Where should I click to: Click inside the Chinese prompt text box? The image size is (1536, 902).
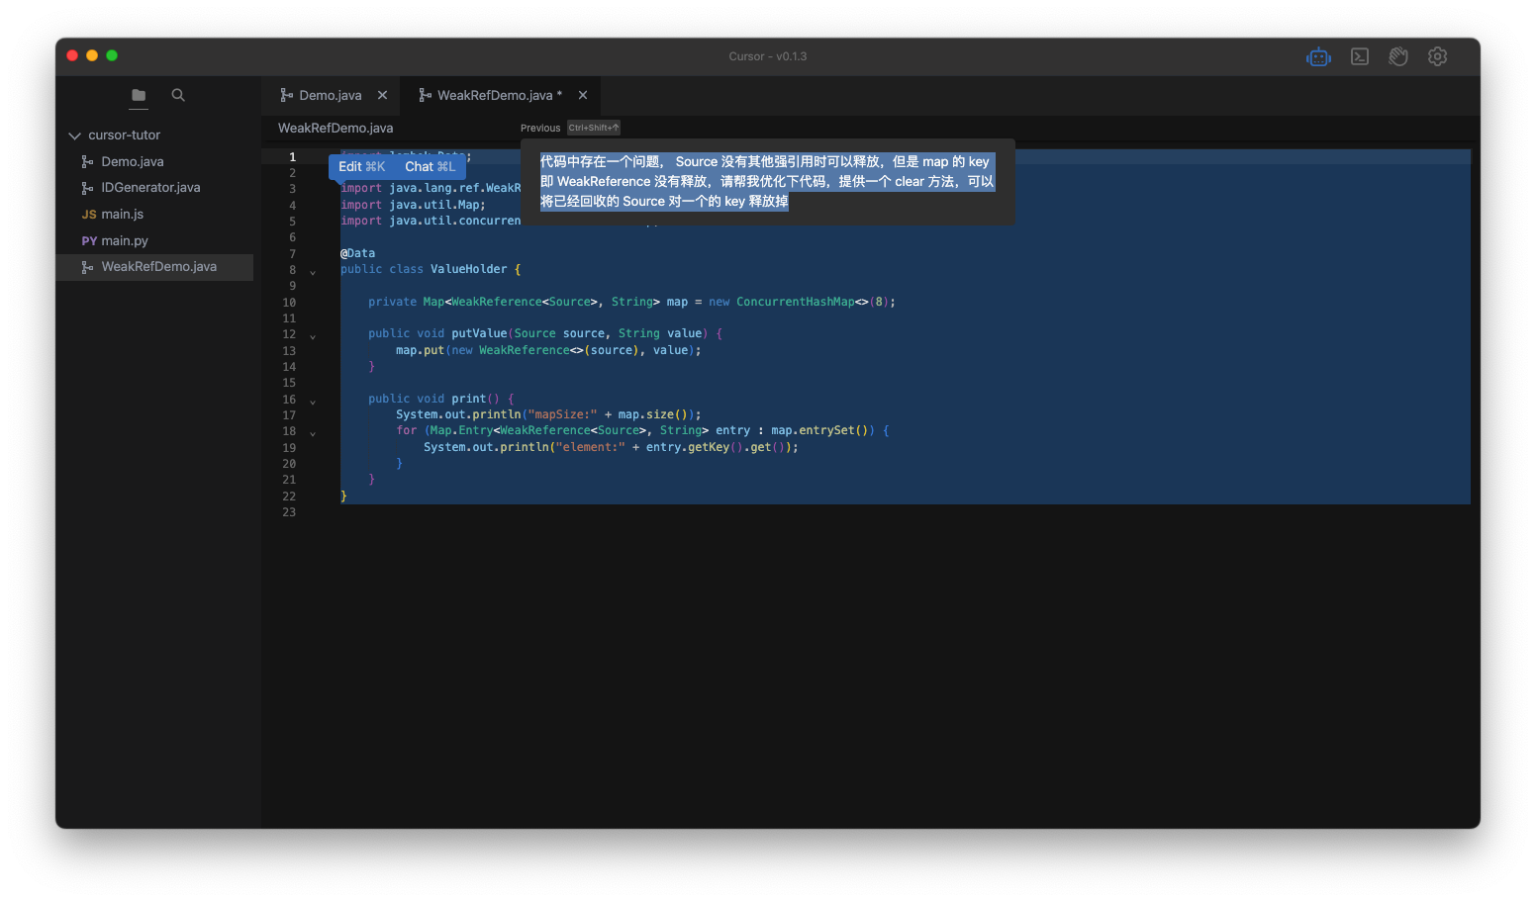click(767, 182)
